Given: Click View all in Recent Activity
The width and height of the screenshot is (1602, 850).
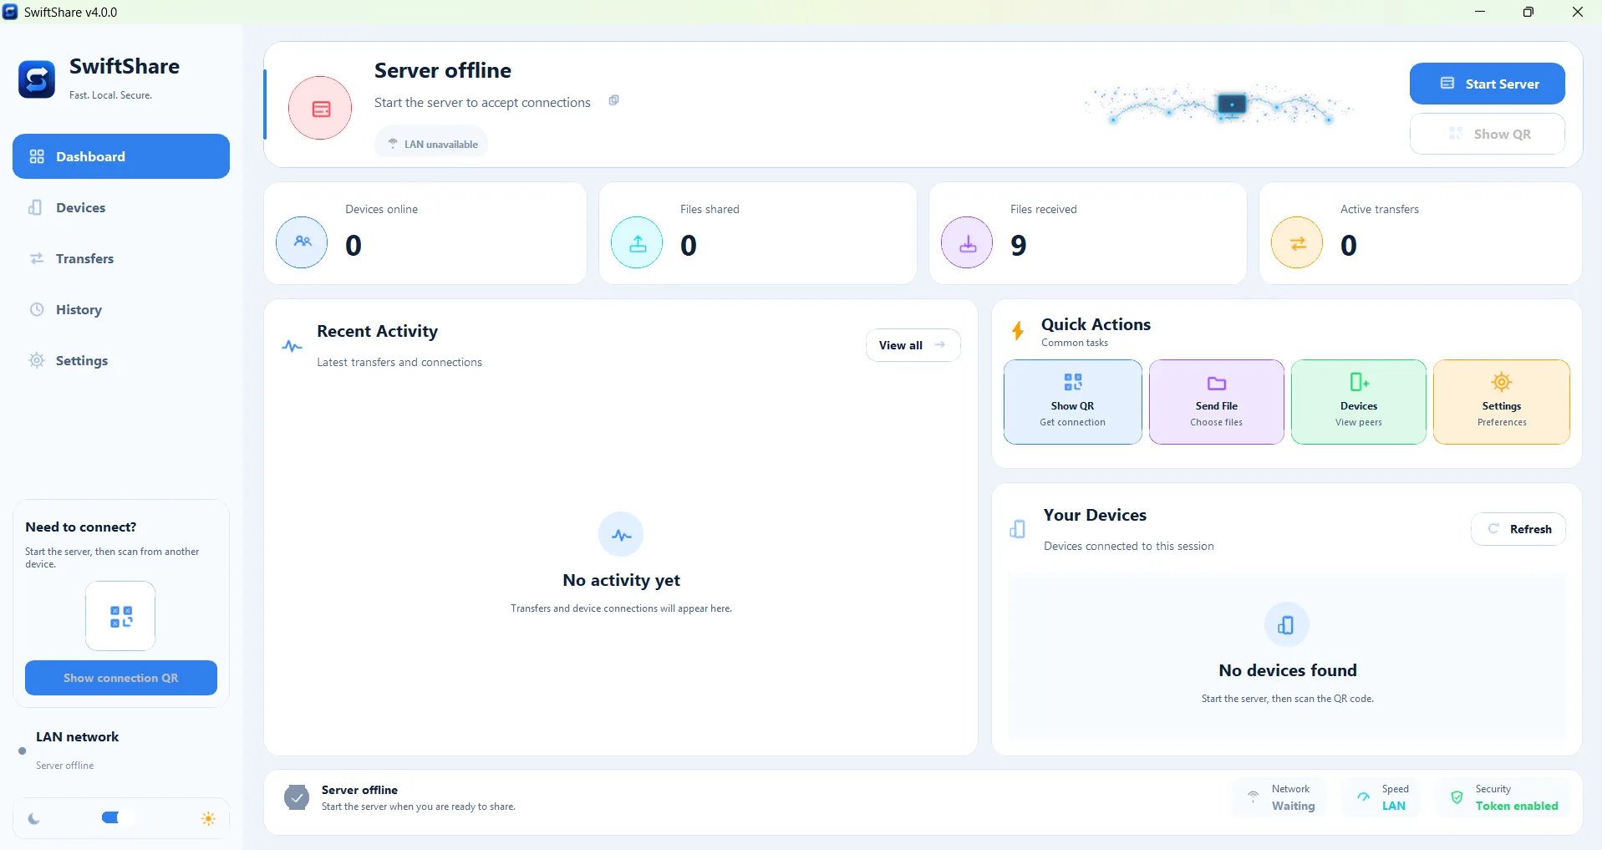Looking at the screenshot, I should pyautogui.click(x=913, y=345).
